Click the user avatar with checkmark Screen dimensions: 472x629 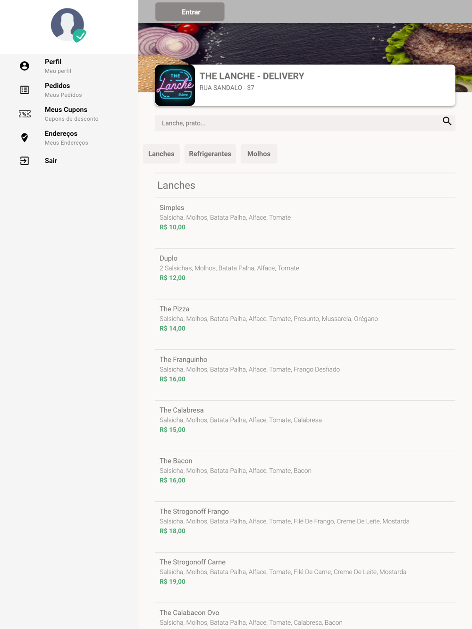(x=68, y=25)
